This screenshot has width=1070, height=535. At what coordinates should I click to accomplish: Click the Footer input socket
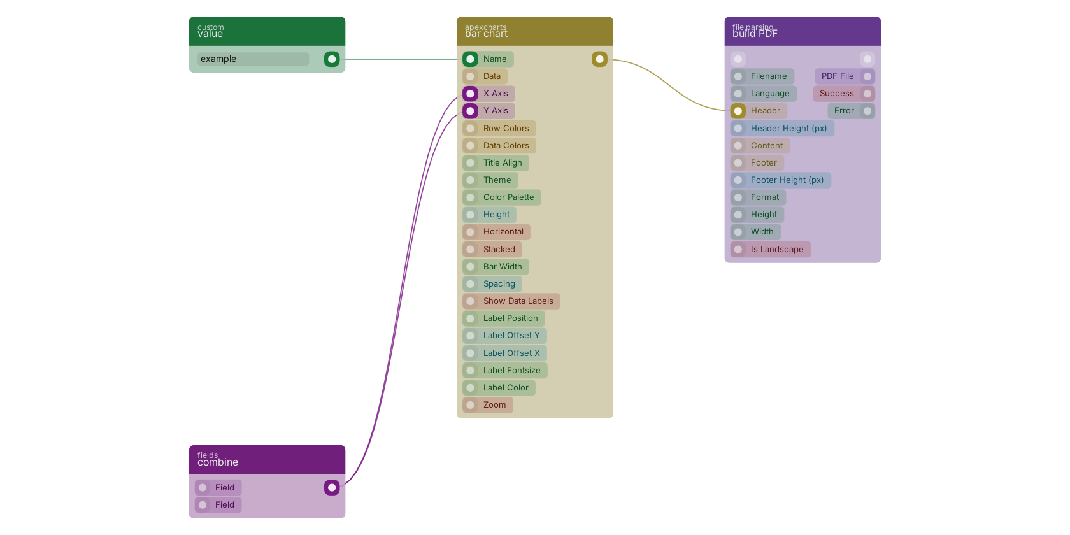tap(738, 163)
